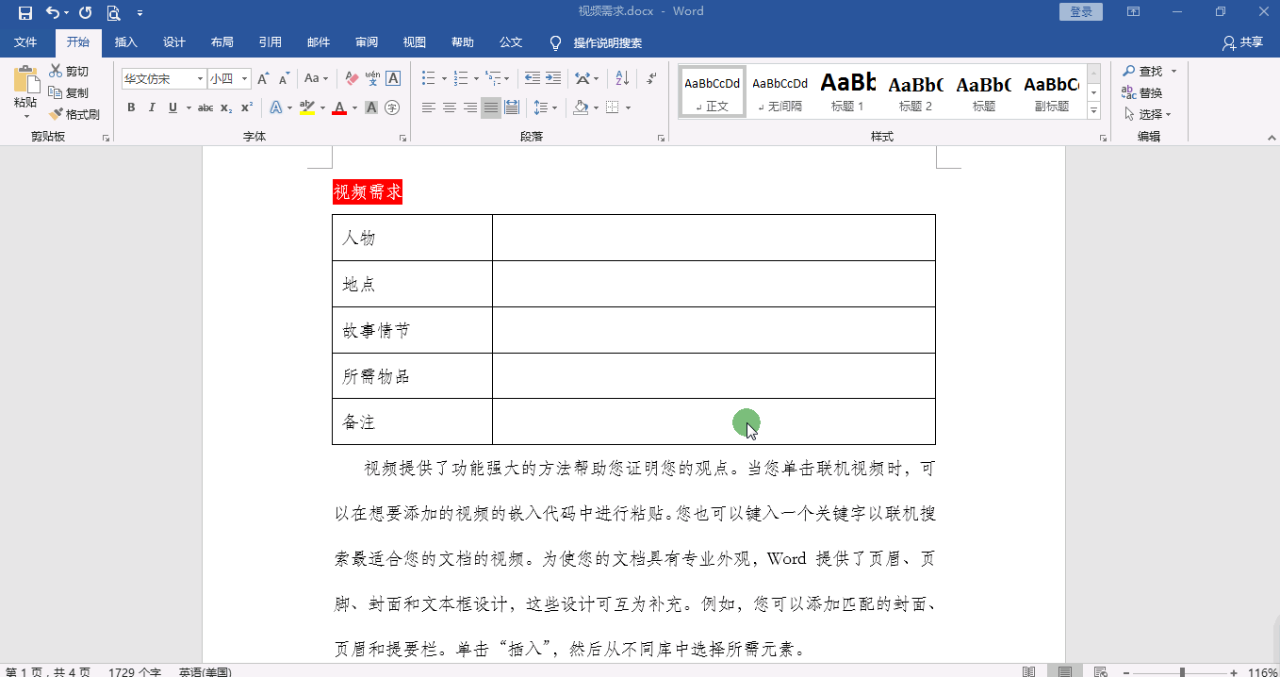
Task: Open print preview from quick access toolbar
Action: tap(113, 12)
